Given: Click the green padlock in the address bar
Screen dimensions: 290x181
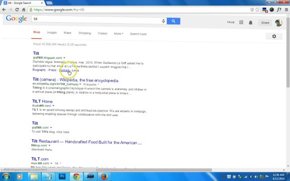Looking at the screenshot, I should coord(31,10).
